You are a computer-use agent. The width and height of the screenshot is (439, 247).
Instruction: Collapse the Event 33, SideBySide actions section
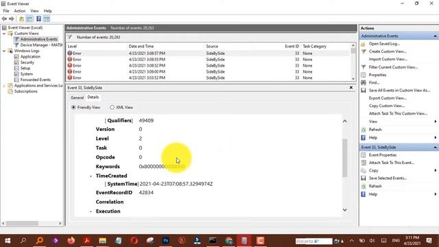tap(435, 148)
